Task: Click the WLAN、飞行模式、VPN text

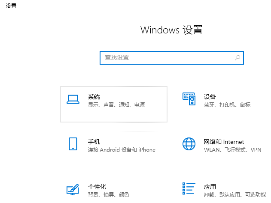Action: (232, 150)
